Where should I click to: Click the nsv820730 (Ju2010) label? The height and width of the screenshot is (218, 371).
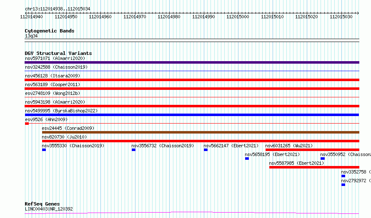[64, 137]
